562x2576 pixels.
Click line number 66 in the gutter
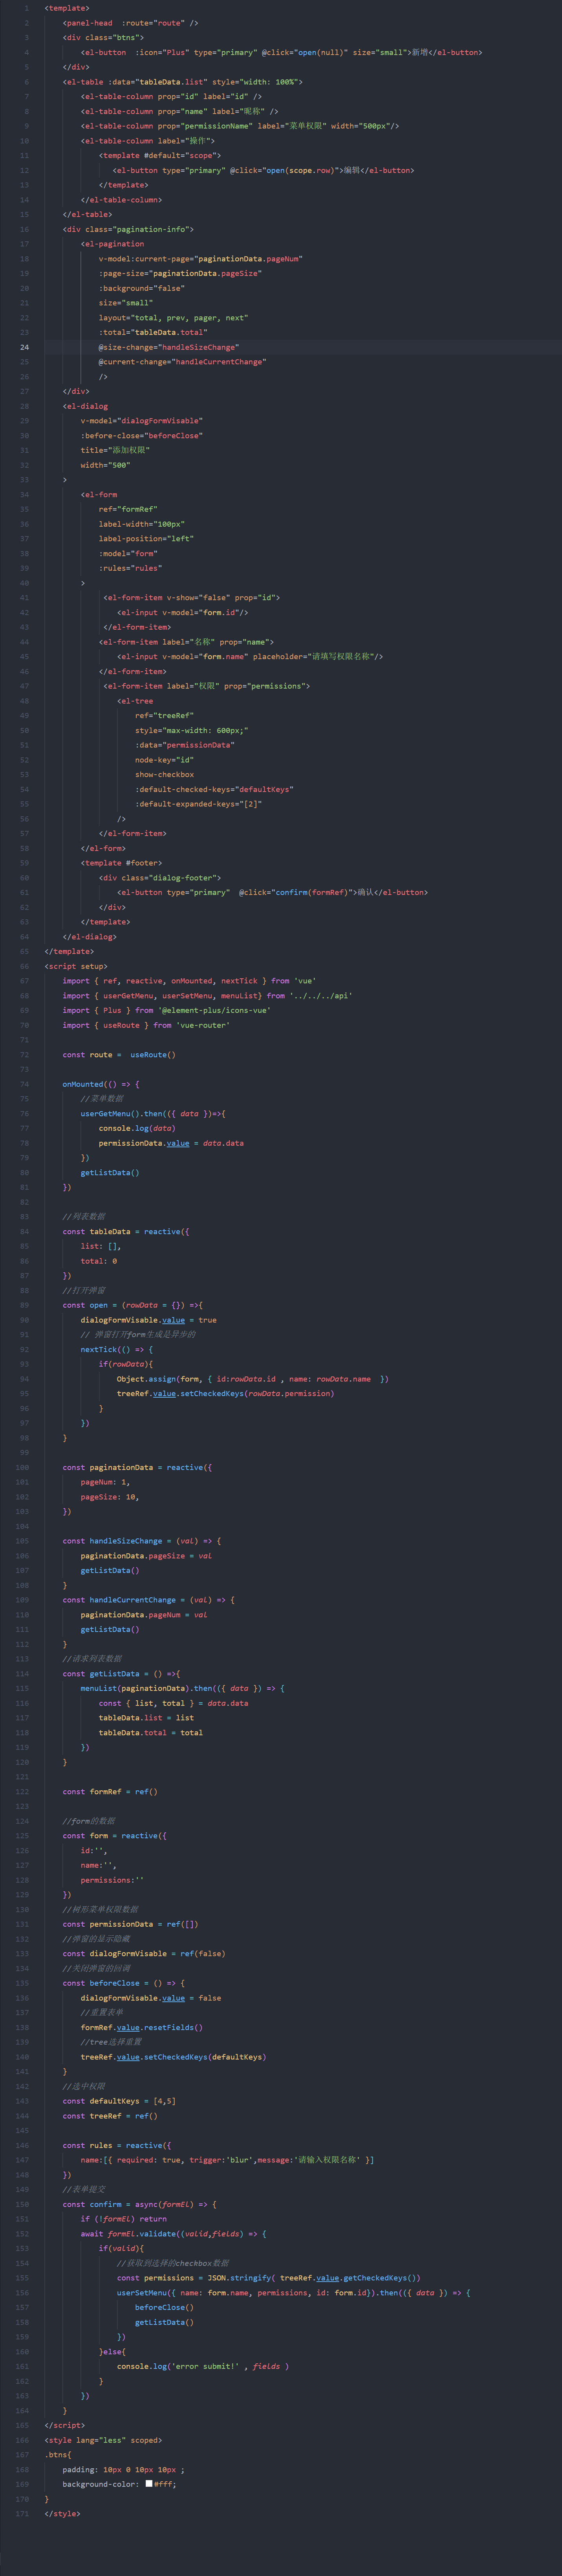coord(25,966)
